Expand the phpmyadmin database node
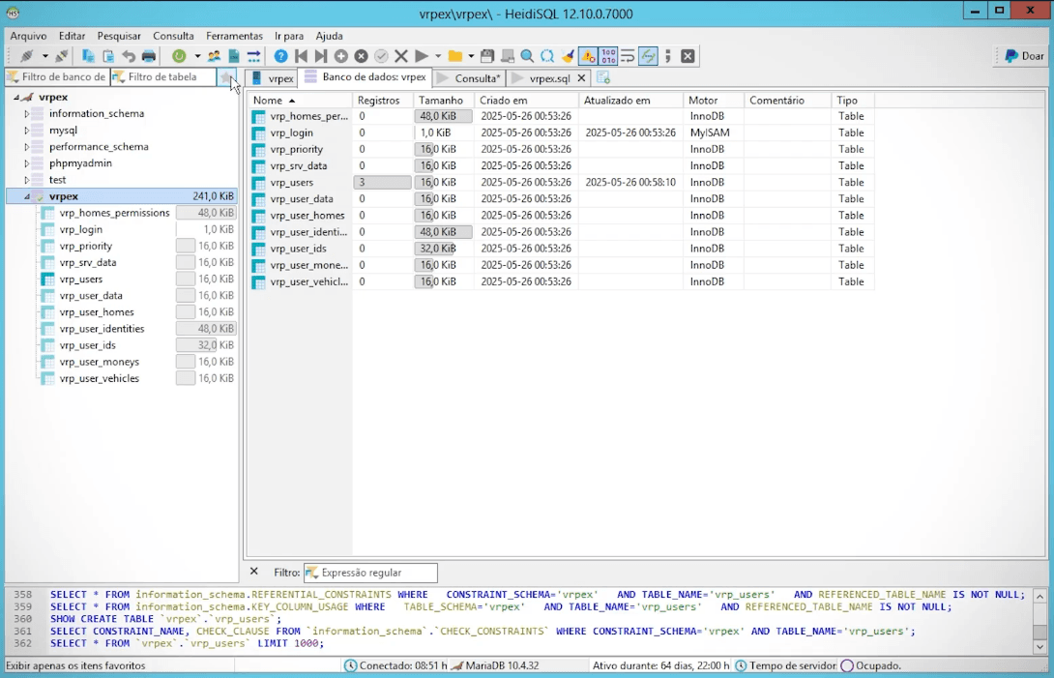The image size is (1054, 678). 27,163
